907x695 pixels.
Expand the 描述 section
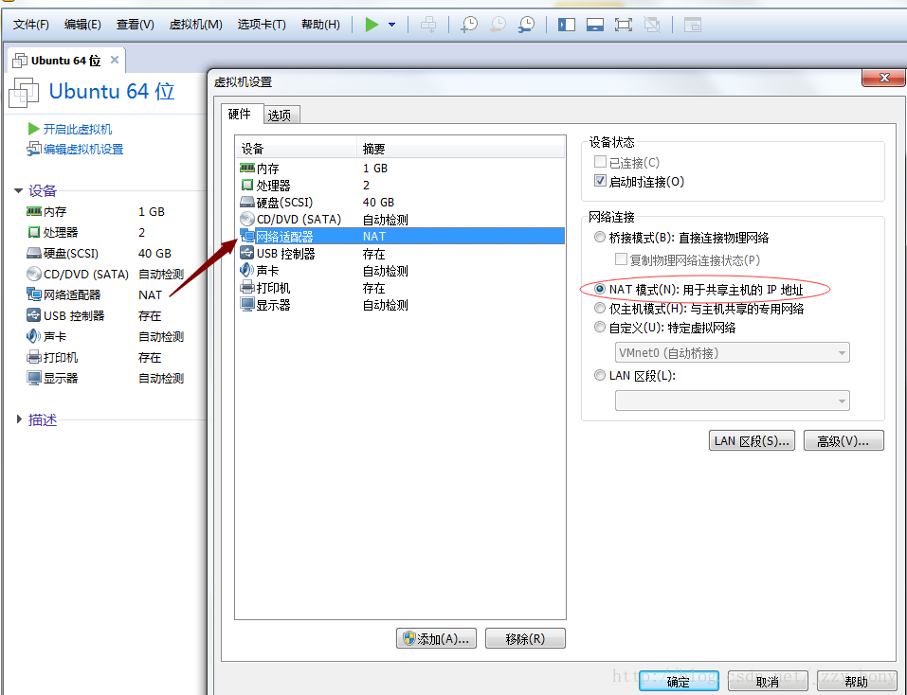(x=19, y=419)
